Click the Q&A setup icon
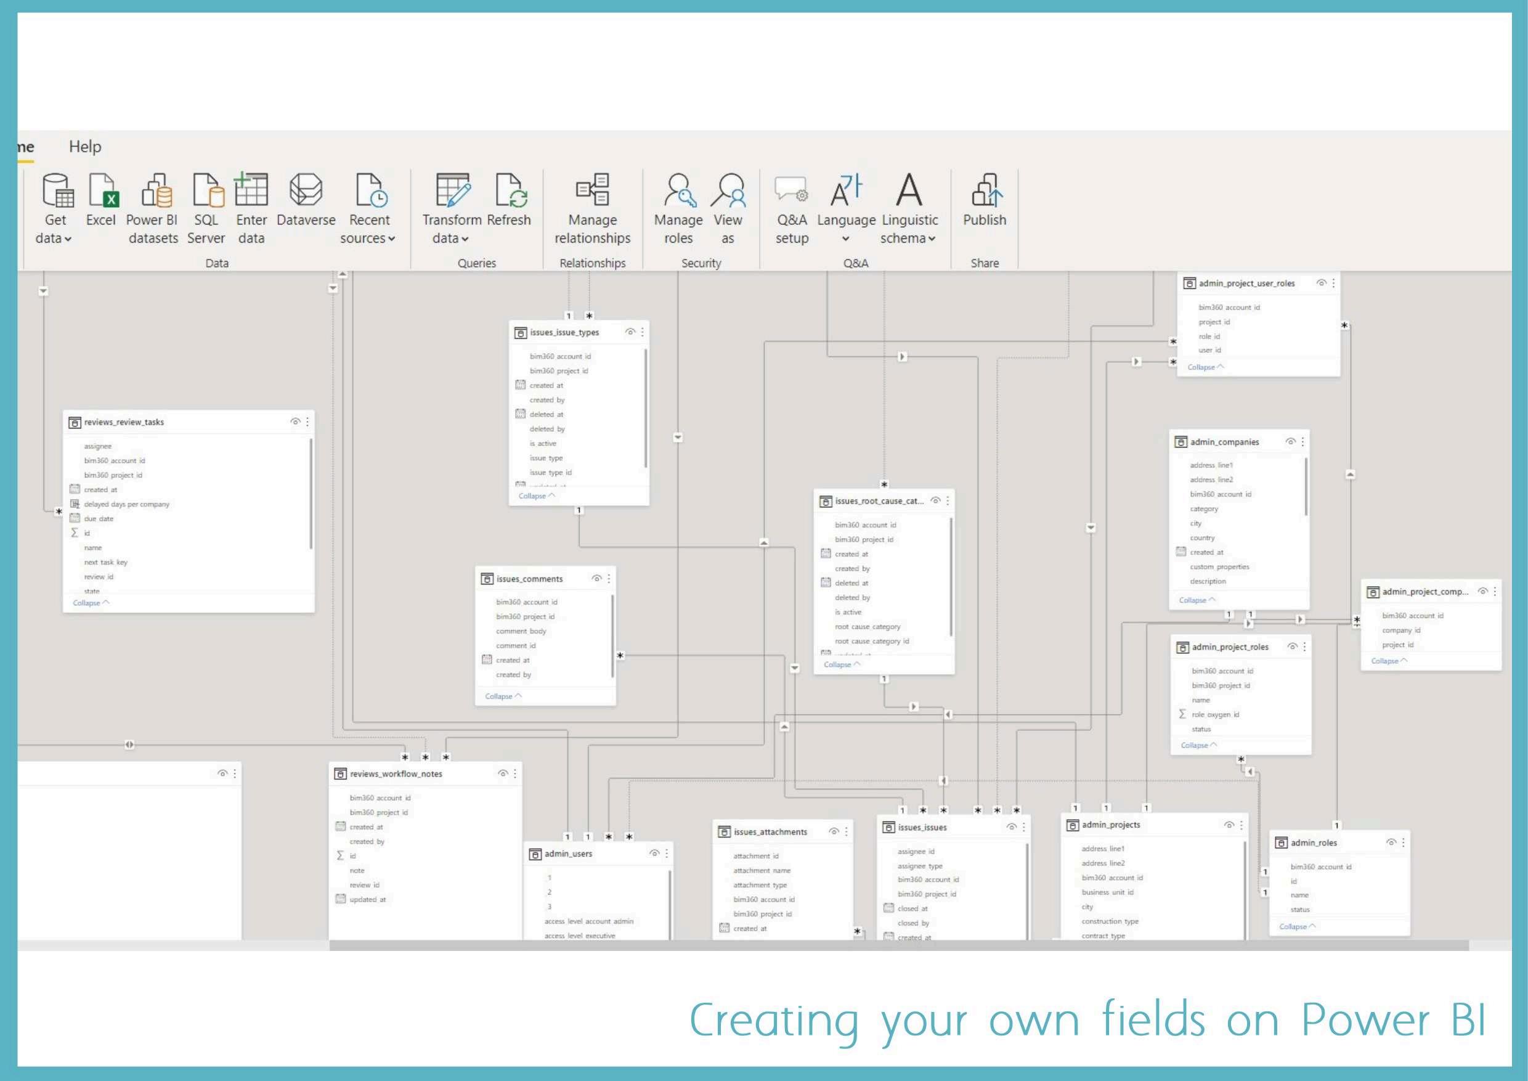The image size is (1528, 1081). point(791,191)
